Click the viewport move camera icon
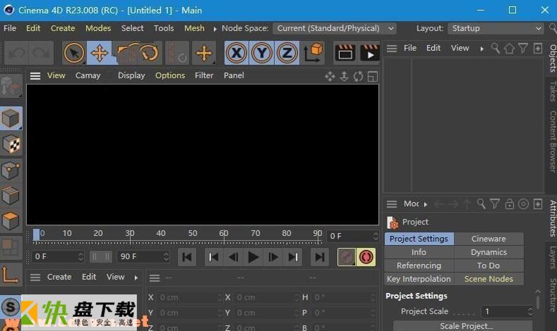This screenshot has height=331, width=557. [x=330, y=77]
